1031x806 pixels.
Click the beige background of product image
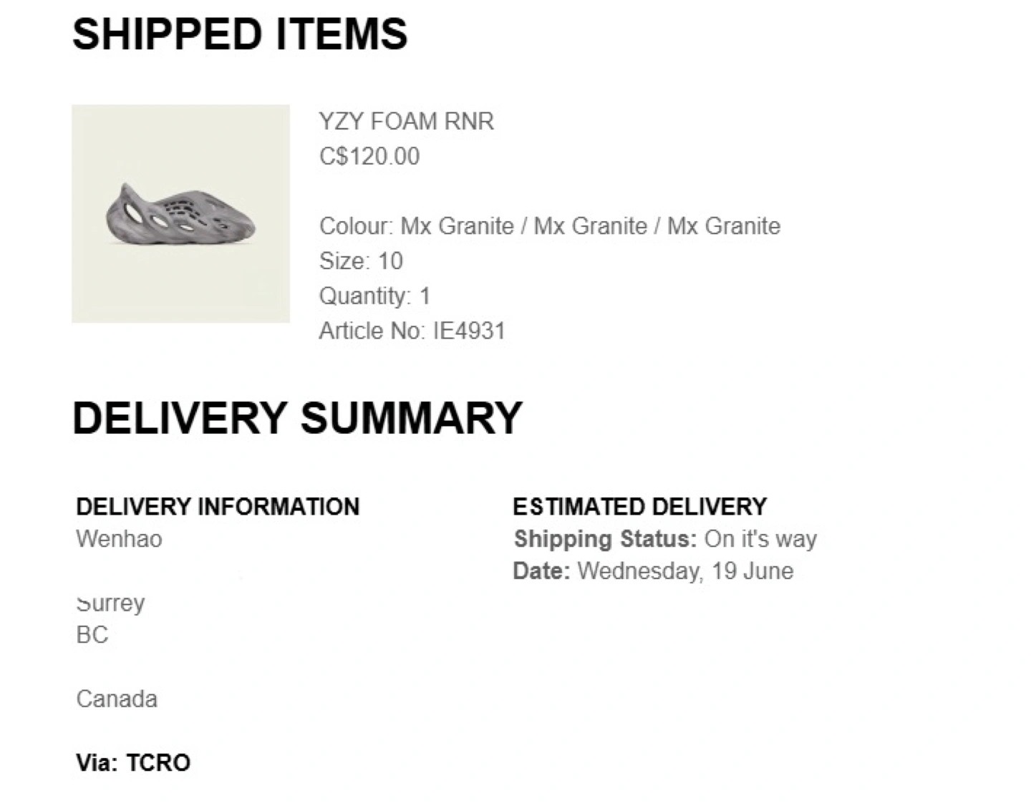pos(180,286)
